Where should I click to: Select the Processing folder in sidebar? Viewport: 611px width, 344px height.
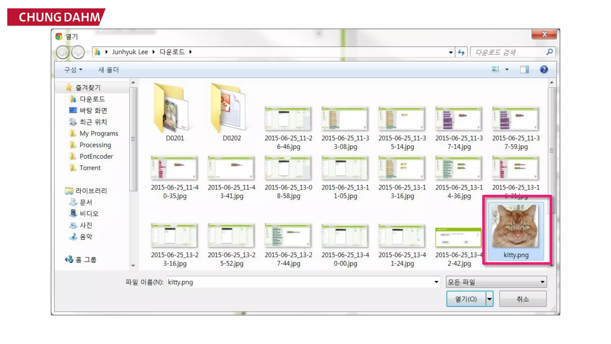(95, 145)
